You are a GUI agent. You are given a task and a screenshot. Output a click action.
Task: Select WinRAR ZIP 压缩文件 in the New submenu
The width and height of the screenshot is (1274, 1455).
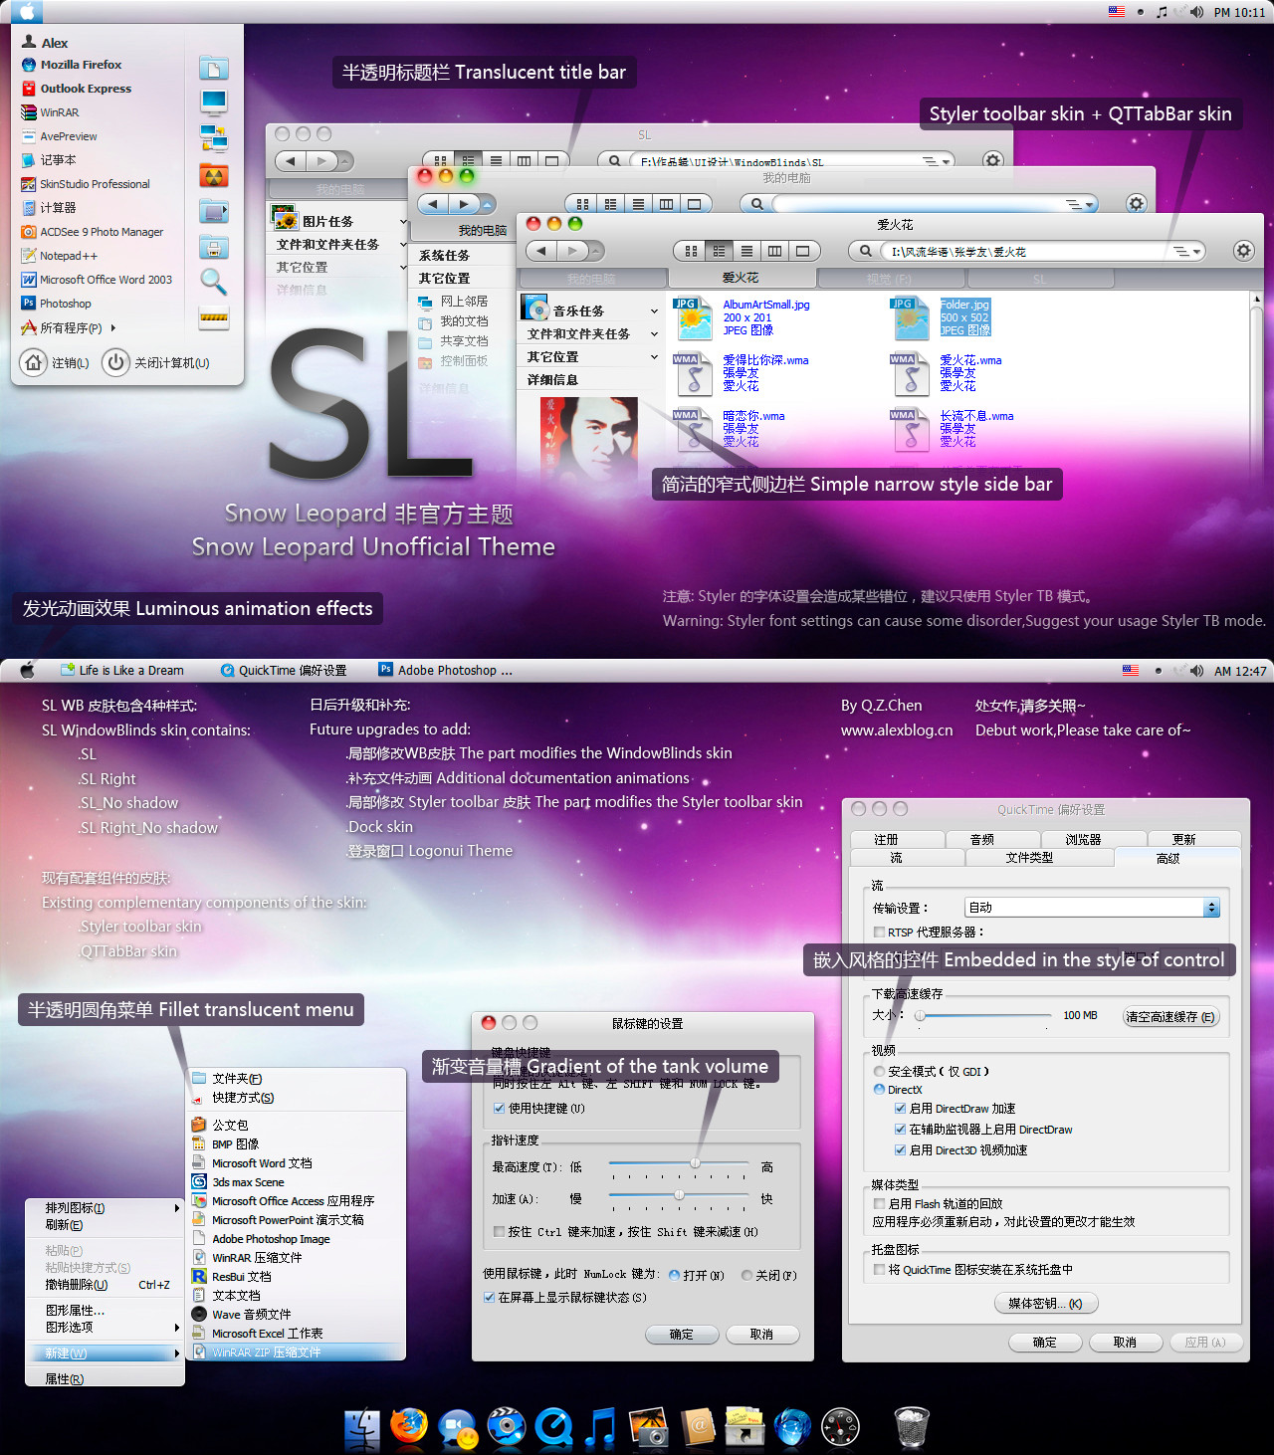point(297,1352)
